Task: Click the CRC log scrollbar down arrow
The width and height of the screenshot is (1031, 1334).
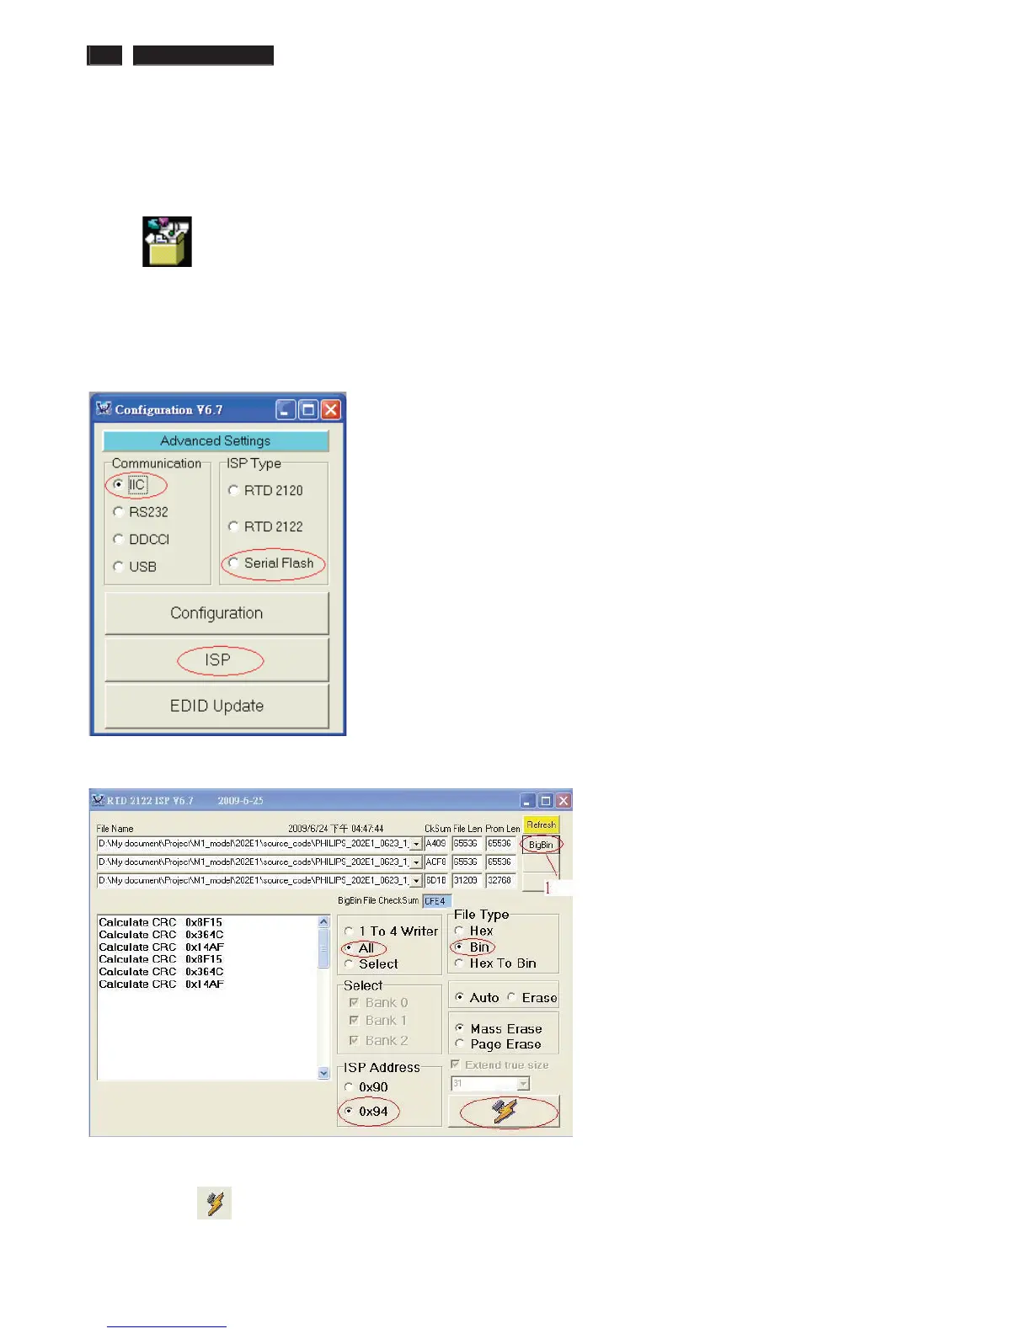Action: [323, 1074]
